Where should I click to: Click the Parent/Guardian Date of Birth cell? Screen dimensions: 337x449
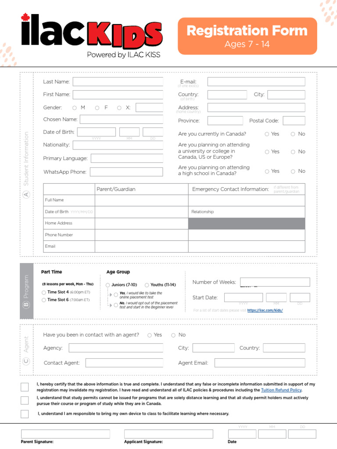(x=142, y=212)
